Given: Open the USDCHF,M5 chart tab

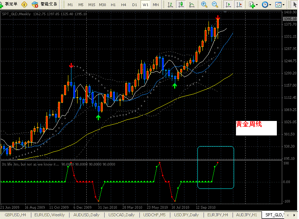Looking at the screenshot, I should click(x=154, y=215).
